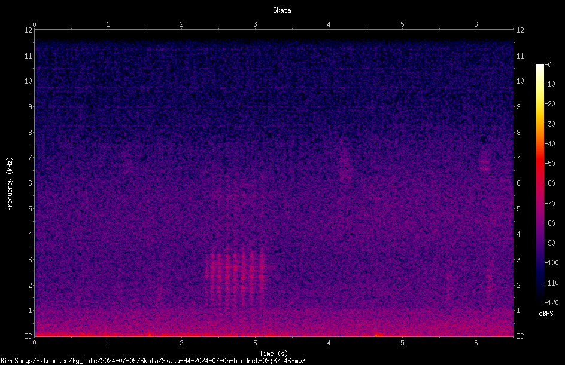Click the "+0" label on the dBFS scale
This screenshot has width=565, height=365.
tap(548, 65)
